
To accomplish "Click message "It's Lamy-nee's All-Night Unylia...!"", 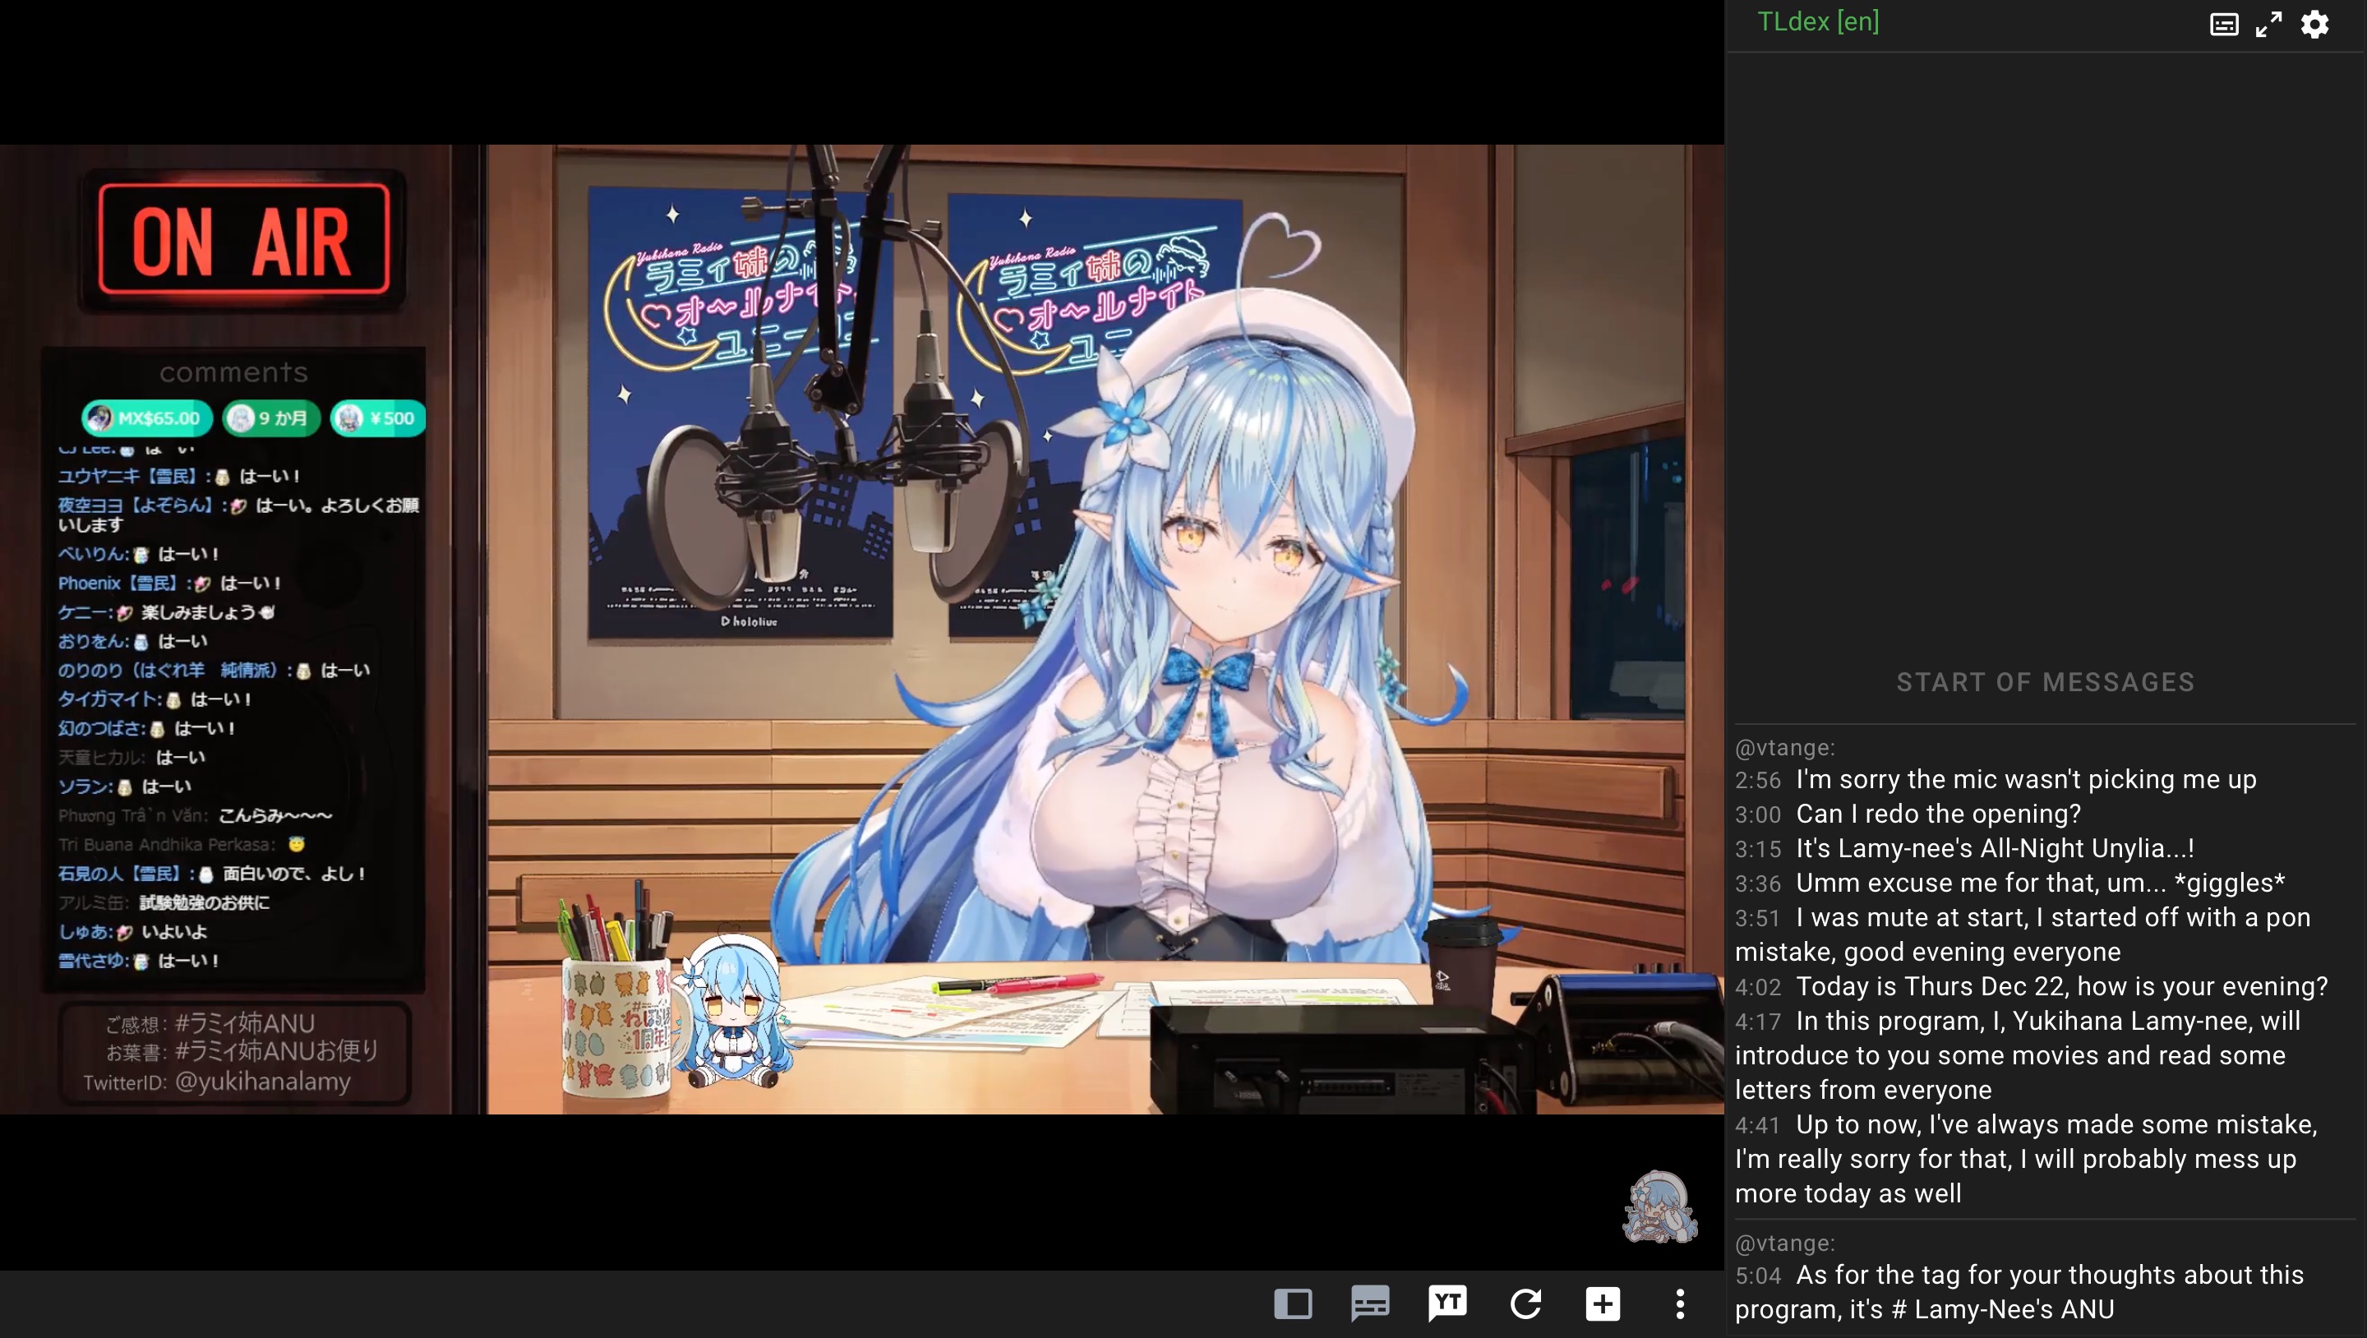I will click(1995, 848).
